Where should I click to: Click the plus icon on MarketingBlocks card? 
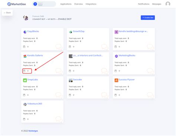(x=119, y=71)
